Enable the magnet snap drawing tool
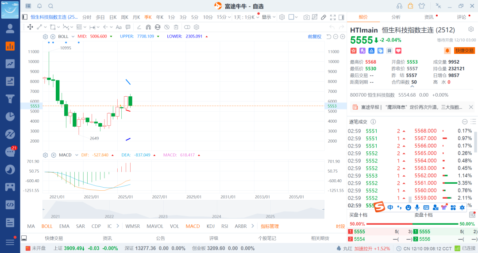Screen dimensions: 478x253 pyautogui.click(x=148, y=27)
